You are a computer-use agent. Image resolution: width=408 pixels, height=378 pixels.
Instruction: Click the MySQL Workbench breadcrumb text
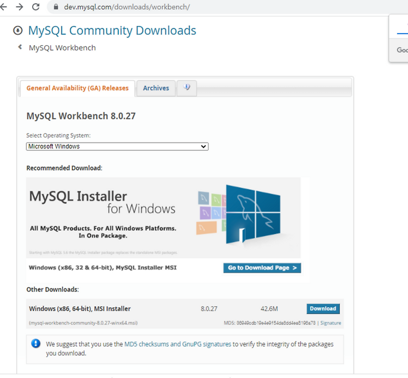62,48
